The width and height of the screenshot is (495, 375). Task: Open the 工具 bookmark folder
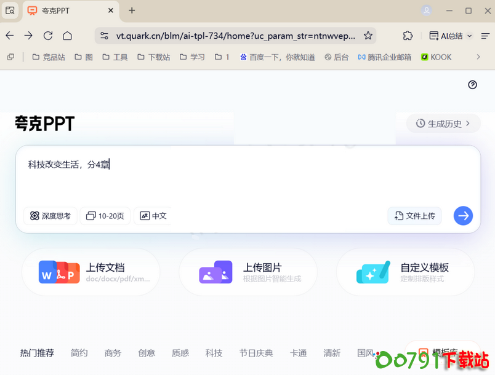(115, 57)
